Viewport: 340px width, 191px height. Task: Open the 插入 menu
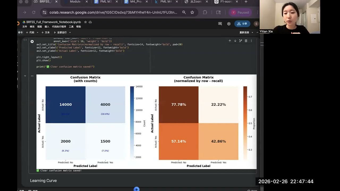[47, 27]
